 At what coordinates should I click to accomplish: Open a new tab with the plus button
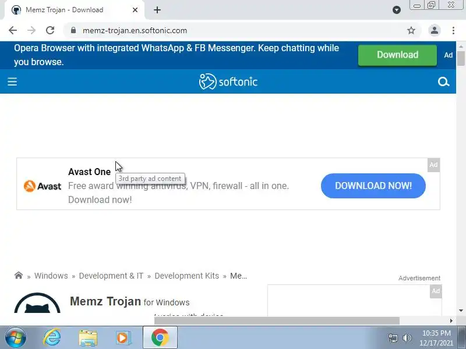tap(157, 10)
